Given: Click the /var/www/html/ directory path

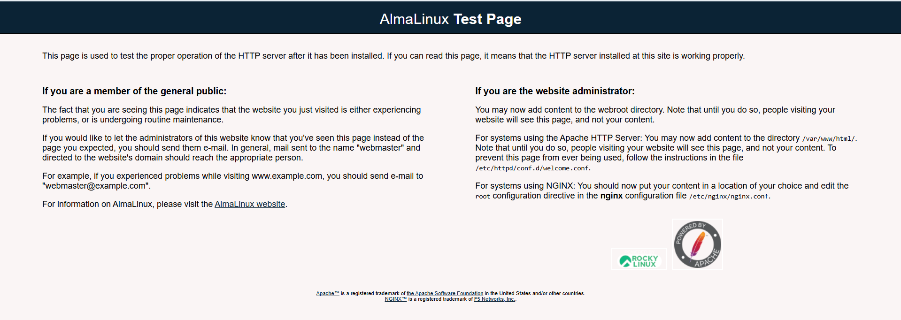Looking at the screenshot, I should pos(829,138).
